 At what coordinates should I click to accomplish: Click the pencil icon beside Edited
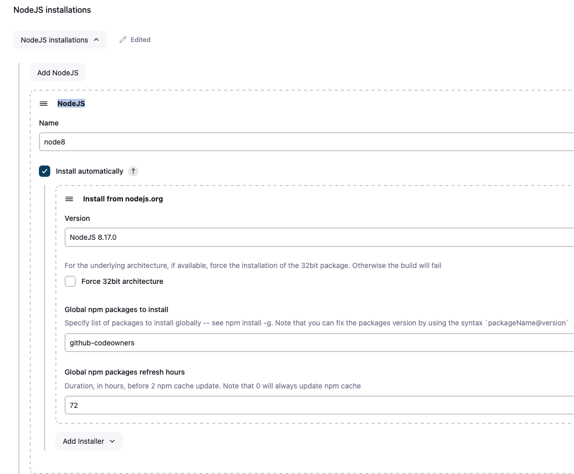[123, 40]
